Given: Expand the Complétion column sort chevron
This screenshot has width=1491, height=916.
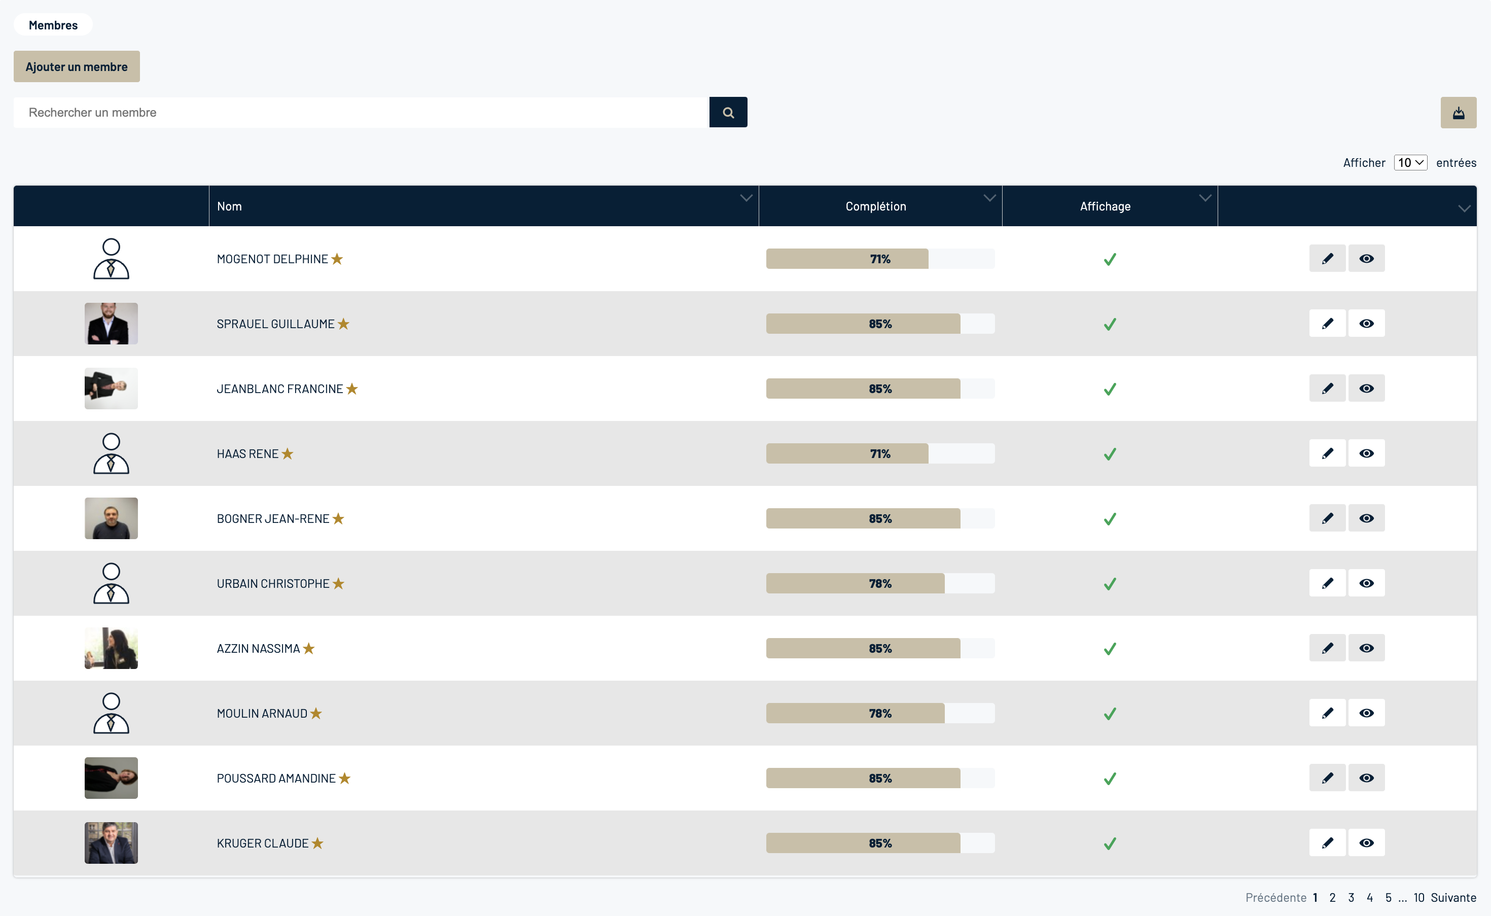Looking at the screenshot, I should (x=989, y=198).
